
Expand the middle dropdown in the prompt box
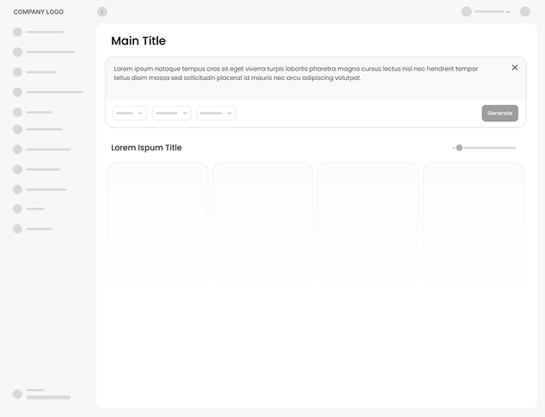[172, 113]
